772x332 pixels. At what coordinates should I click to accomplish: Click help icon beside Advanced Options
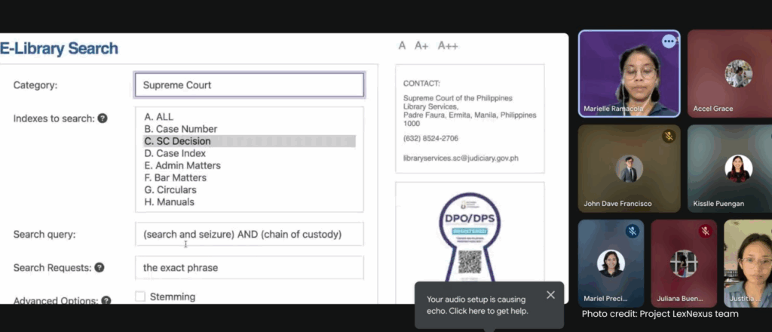pos(106,300)
